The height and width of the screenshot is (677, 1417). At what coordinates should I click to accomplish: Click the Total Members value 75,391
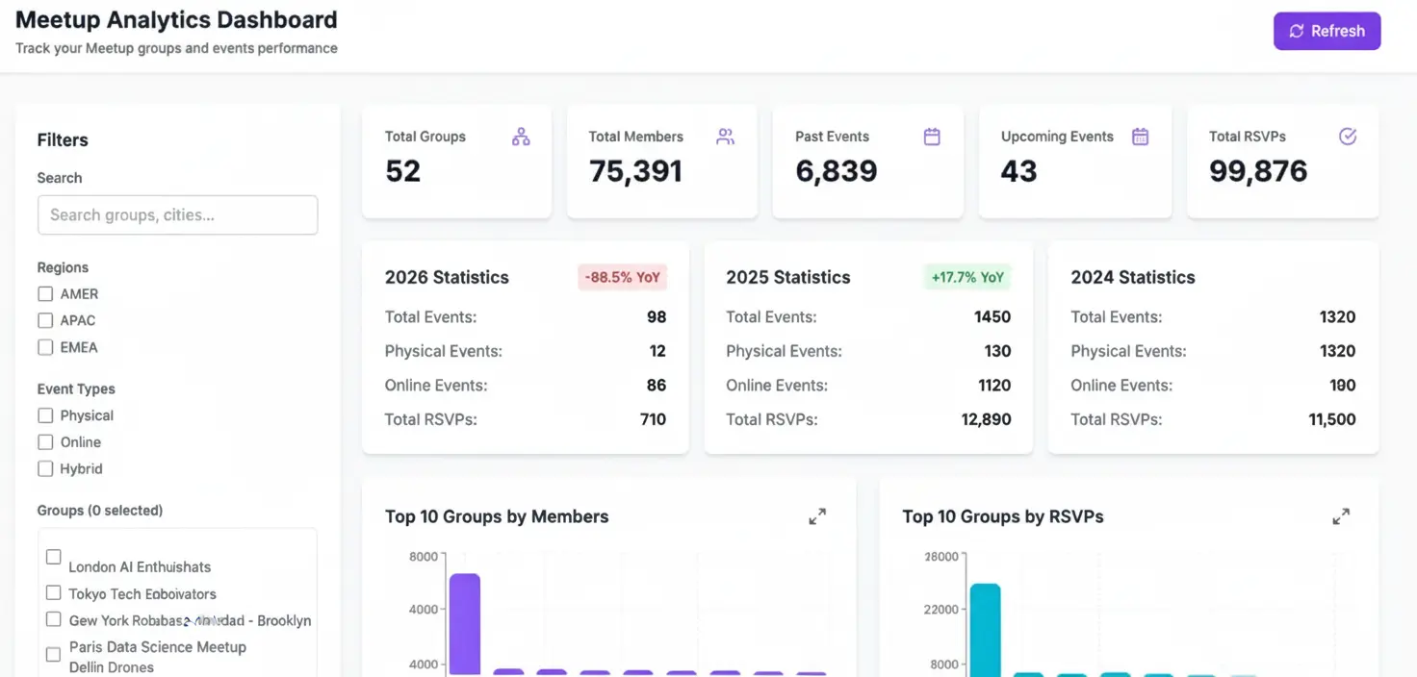[636, 171]
